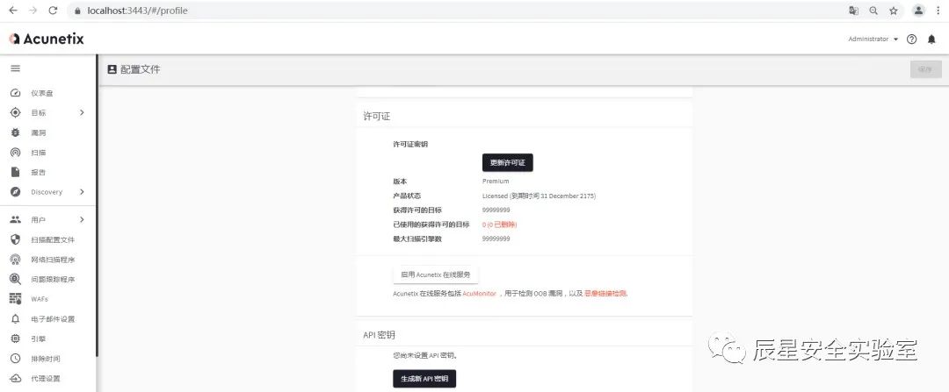Viewport: 949px width, 392px height.
Task: Open the scan profiles (扫描配置文件) shield icon
Action: (16, 239)
